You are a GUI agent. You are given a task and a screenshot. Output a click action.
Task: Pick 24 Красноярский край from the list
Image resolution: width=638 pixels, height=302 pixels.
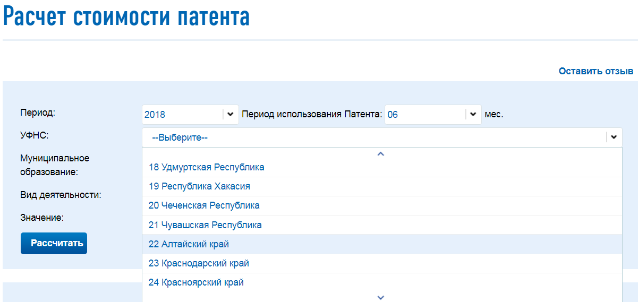click(196, 282)
